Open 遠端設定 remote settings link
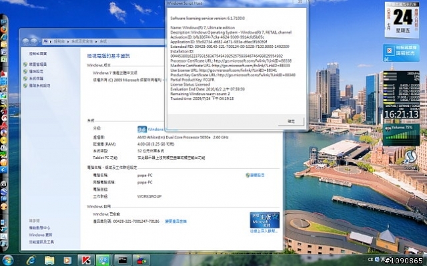 coord(36,71)
